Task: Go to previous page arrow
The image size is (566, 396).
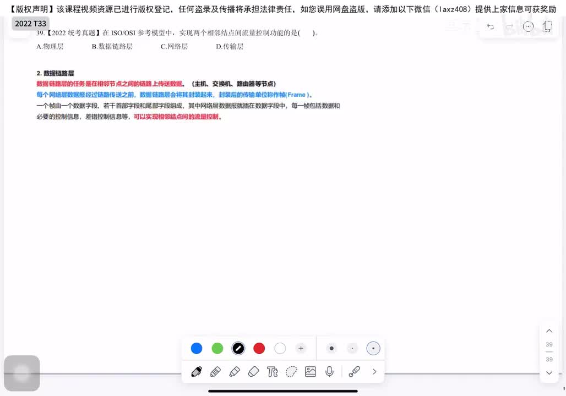Action: coord(549,331)
